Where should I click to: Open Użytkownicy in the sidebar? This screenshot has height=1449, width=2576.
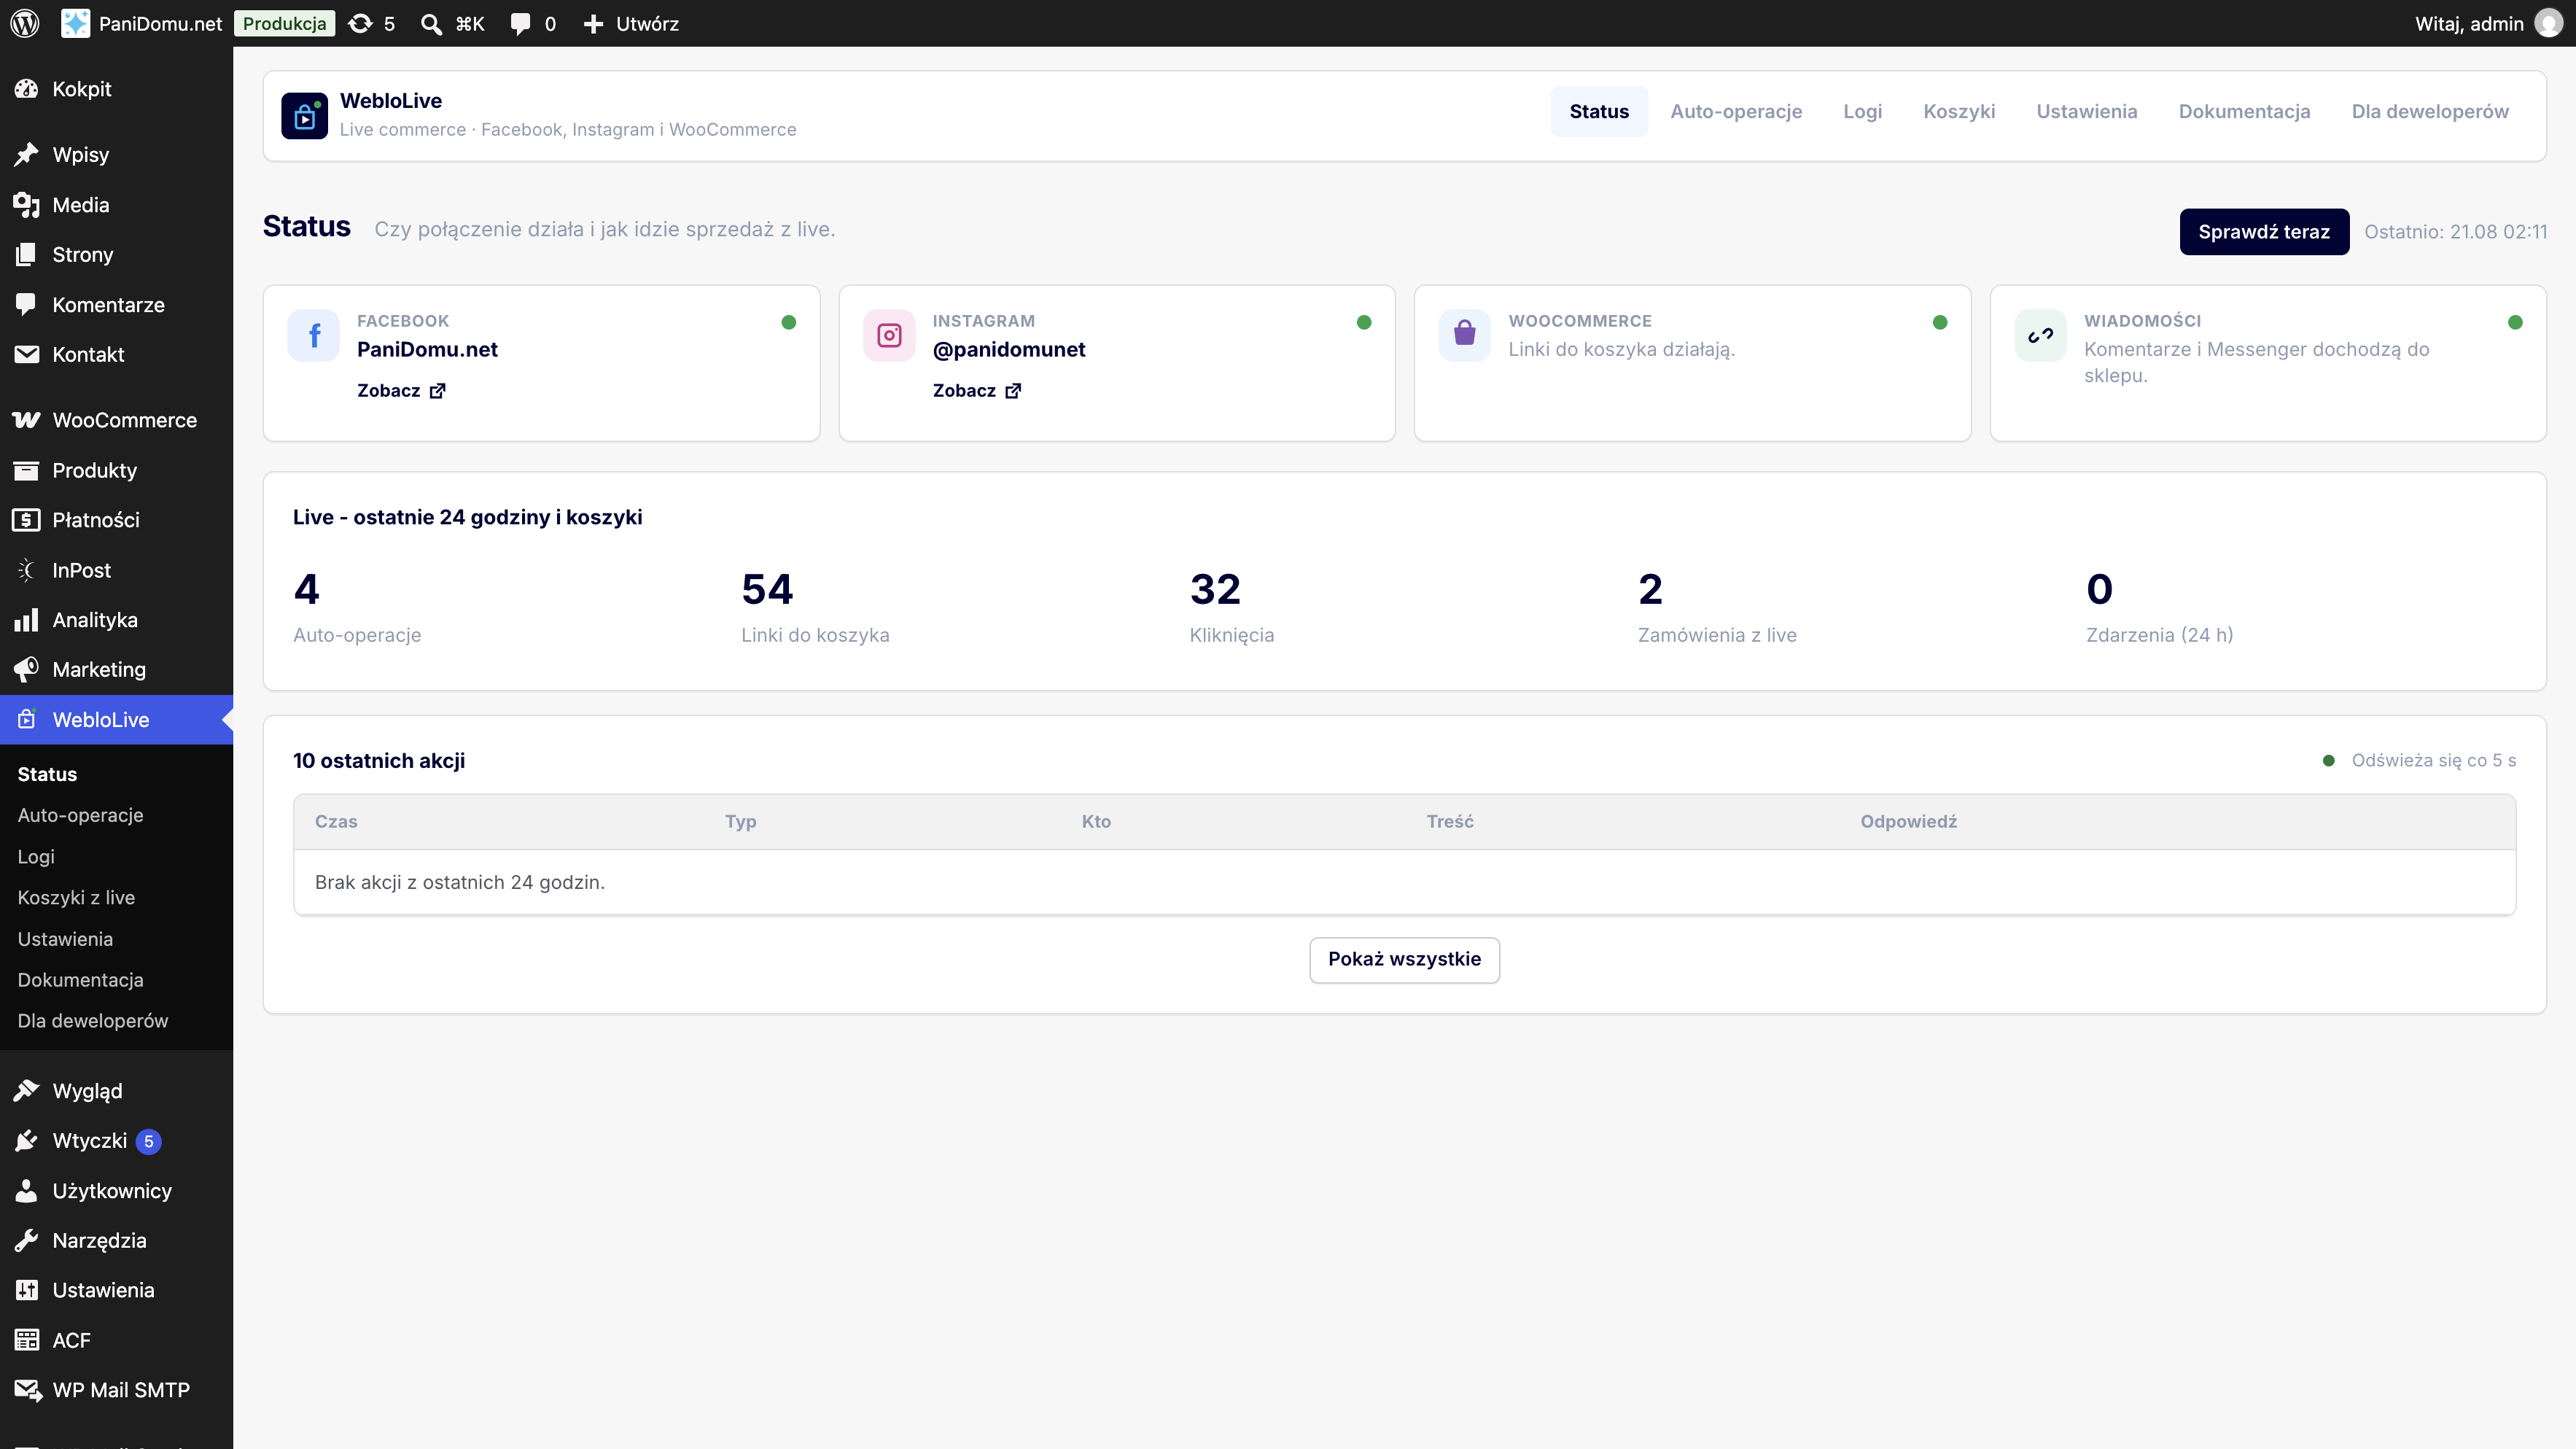click(112, 1191)
